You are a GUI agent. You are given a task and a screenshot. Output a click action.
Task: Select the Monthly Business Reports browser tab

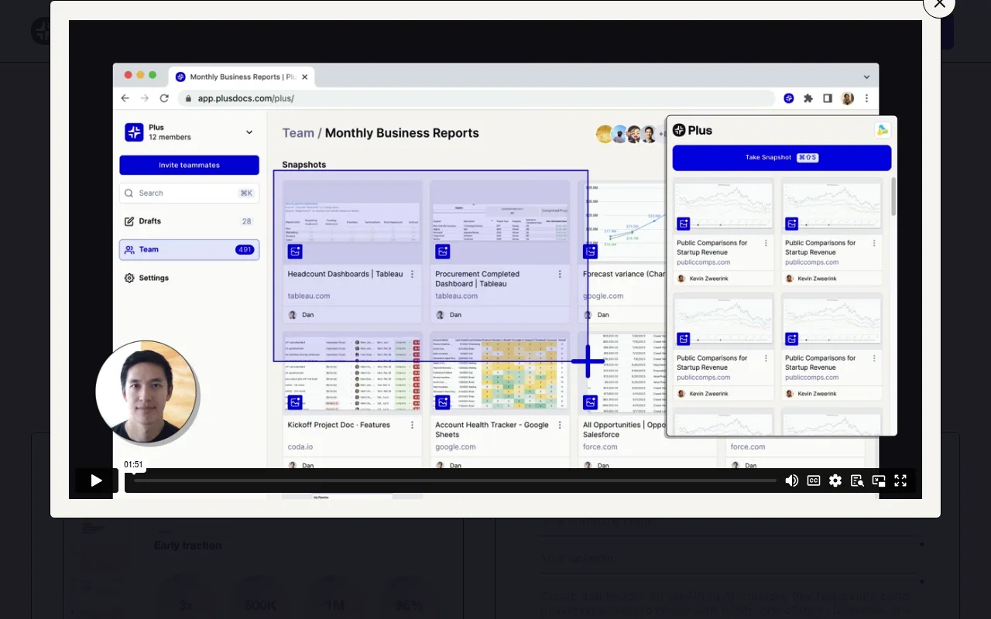[242, 77]
